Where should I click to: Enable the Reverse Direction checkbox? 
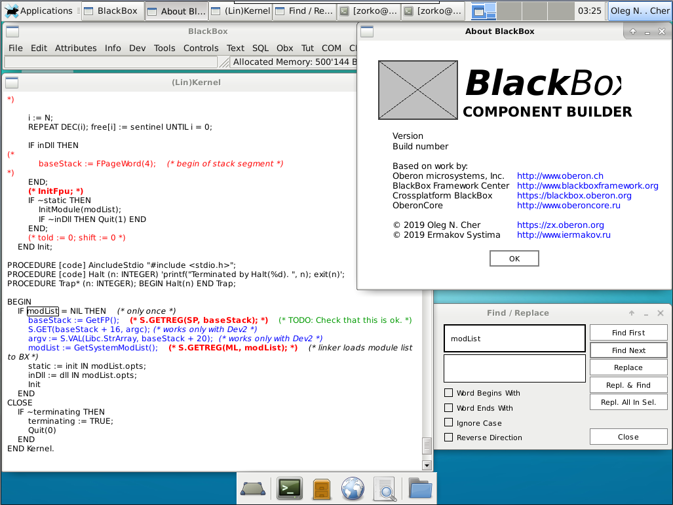[x=448, y=438]
